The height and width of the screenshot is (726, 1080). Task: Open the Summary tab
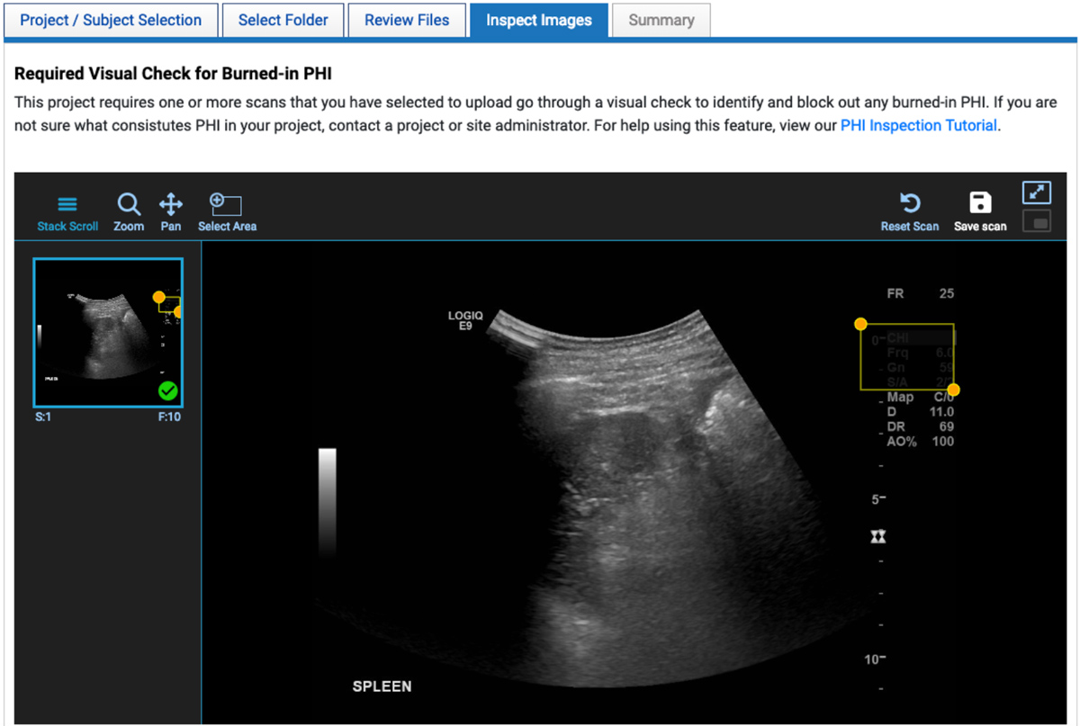(661, 21)
